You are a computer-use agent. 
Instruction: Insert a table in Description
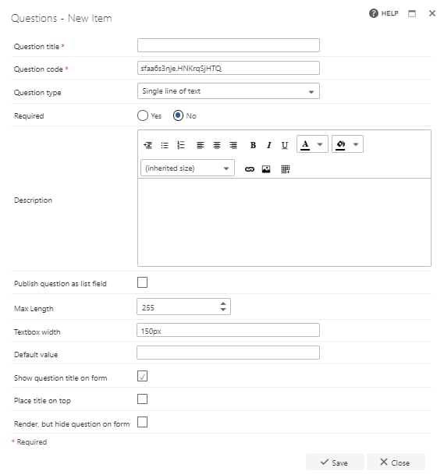285,169
